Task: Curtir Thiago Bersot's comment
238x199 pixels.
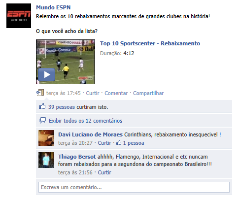Action: (104, 172)
